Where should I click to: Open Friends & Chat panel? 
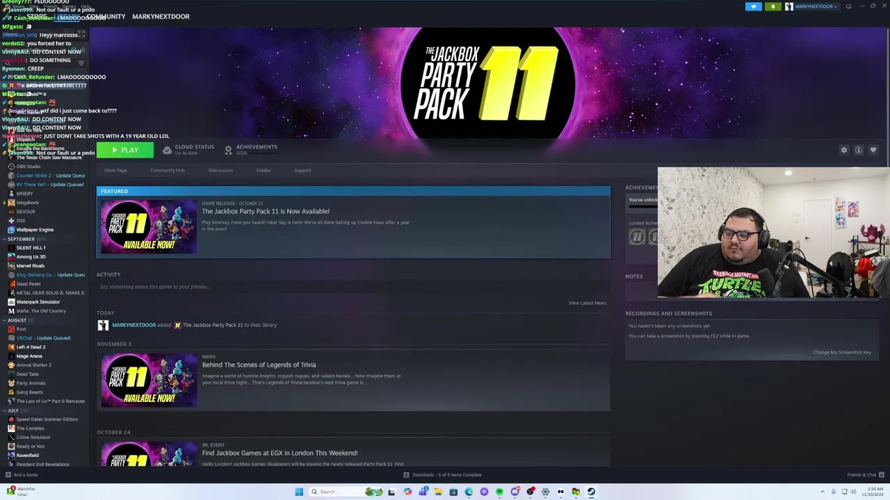[x=865, y=475]
